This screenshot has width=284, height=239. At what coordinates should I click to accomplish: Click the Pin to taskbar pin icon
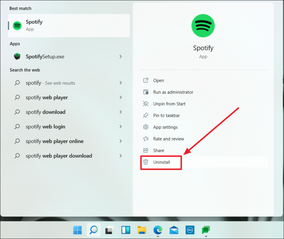146,115
